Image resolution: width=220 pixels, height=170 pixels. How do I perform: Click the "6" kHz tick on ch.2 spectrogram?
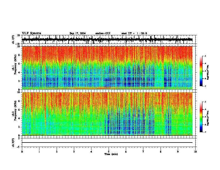[x=19, y=110]
